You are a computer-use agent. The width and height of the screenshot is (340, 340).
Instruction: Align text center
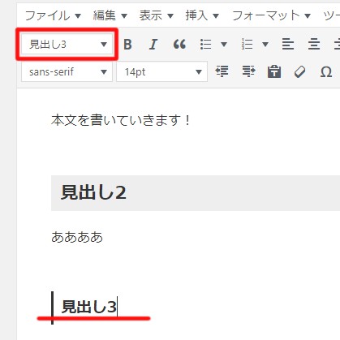tap(314, 44)
